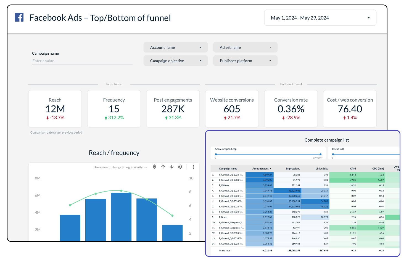
Task: Open the Publisher platform filter
Action: 245,61
